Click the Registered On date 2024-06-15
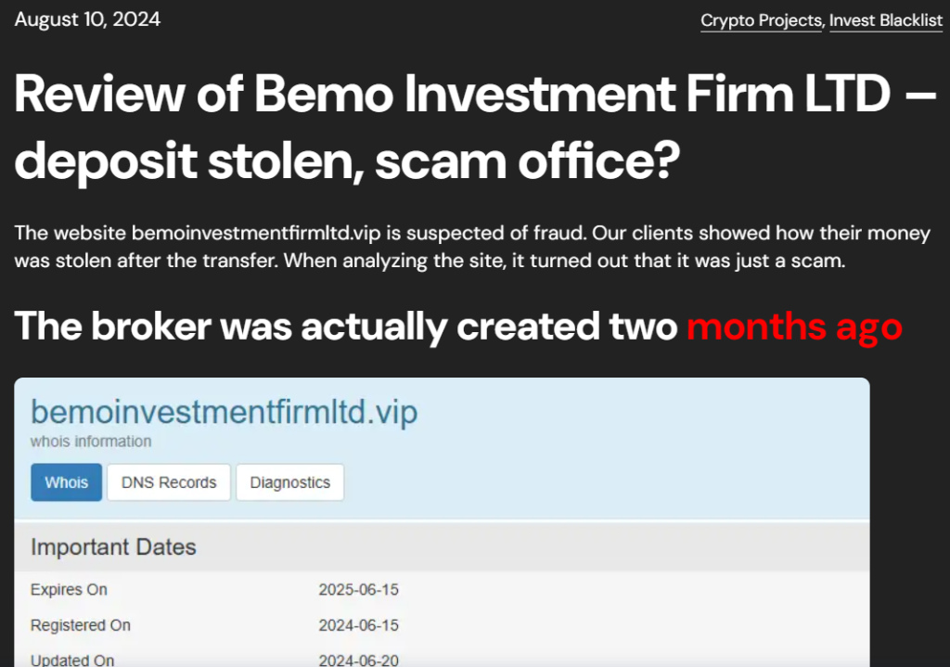This screenshot has height=667, width=950. point(359,625)
